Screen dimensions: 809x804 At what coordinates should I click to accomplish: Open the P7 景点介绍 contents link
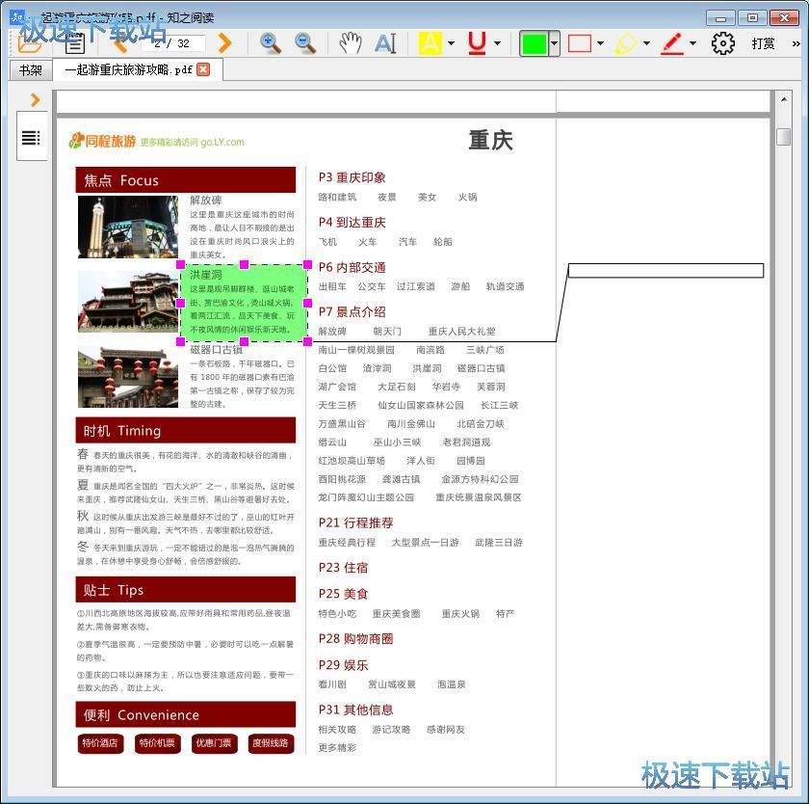(352, 312)
